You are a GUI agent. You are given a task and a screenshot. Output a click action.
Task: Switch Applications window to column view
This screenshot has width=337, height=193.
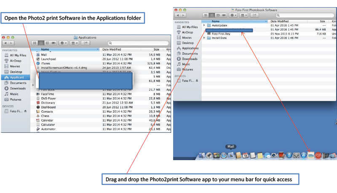click(47, 43)
